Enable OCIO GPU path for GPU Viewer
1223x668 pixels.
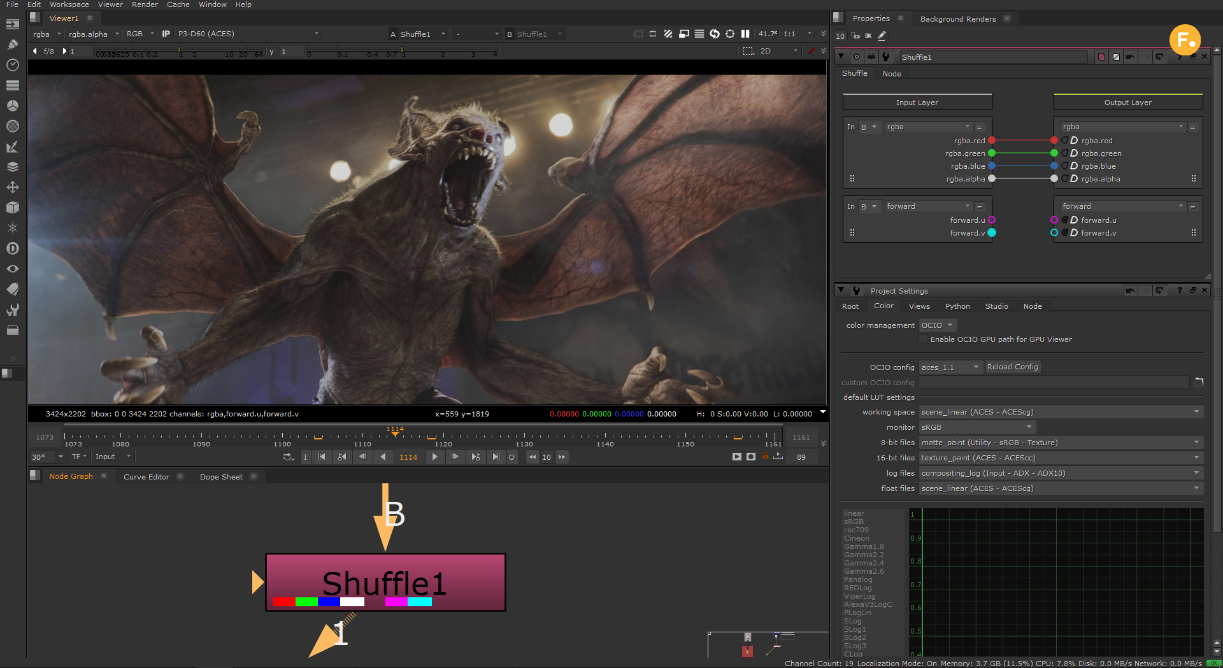(923, 339)
